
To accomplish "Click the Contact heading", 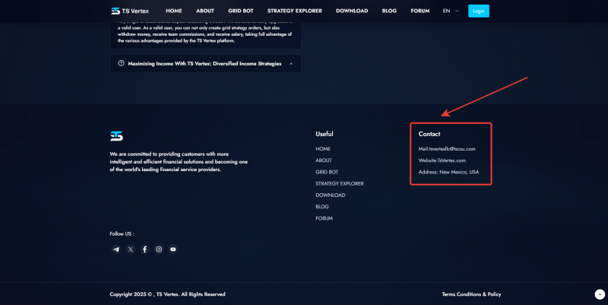I will 429,134.
